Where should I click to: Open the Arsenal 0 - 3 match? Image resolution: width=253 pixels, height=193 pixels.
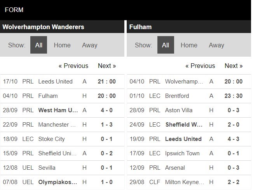tap(175, 168)
